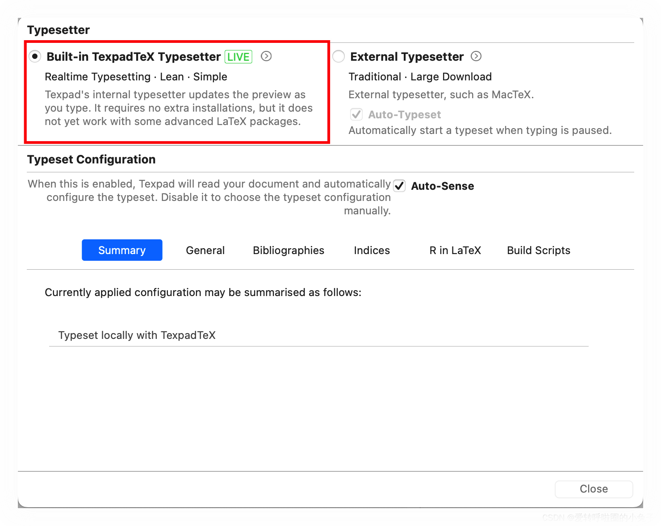
Task: Click 'Currently applied configuration may be summarised' text
Action: [x=176, y=292]
